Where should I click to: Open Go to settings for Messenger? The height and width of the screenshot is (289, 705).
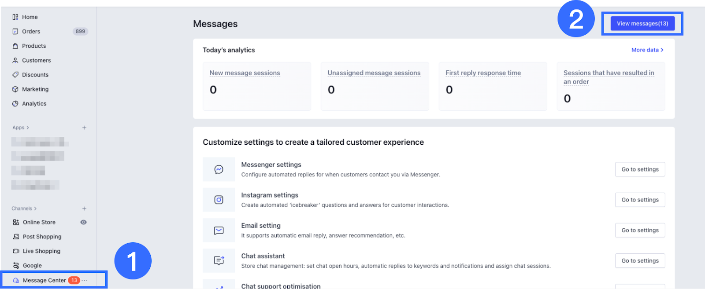coord(640,169)
